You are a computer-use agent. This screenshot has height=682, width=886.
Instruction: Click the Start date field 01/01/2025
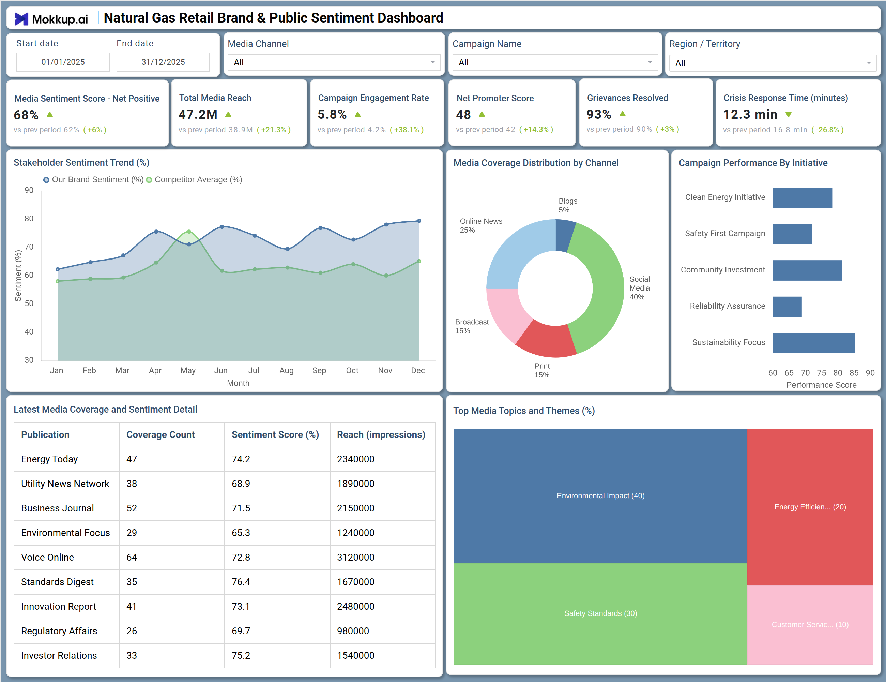(x=63, y=62)
